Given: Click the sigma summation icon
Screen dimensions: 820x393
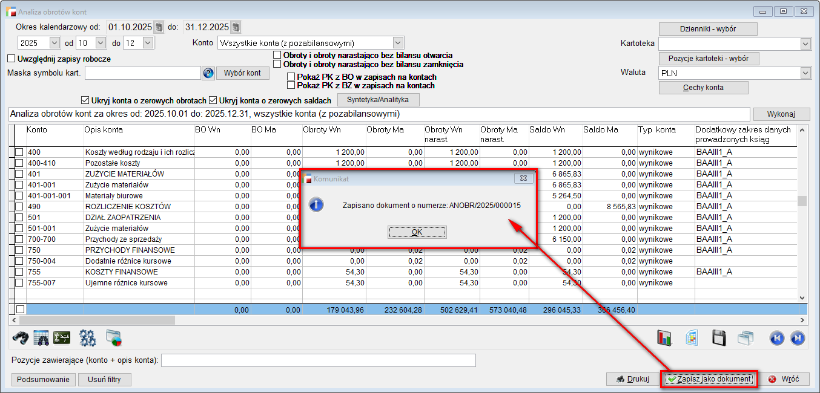Looking at the screenshot, I should pyautogui.click(x=62, y=338).
